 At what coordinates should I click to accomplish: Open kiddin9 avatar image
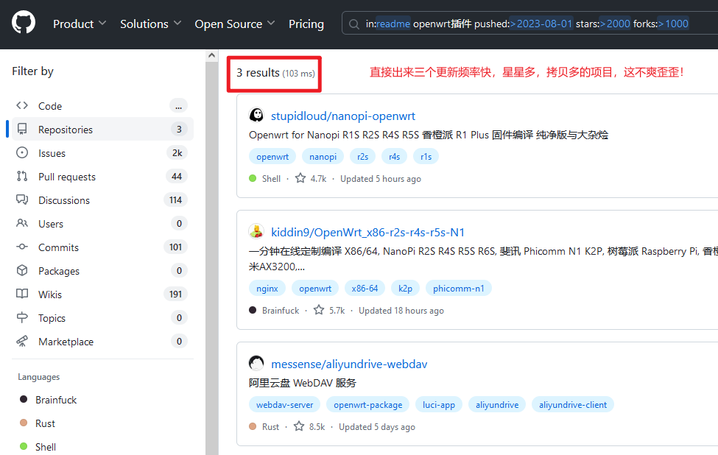click(256, 231)
